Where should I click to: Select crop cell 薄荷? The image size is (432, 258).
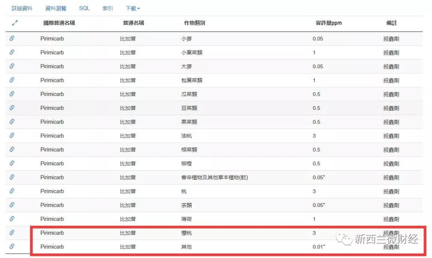pos(186,219)
